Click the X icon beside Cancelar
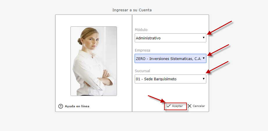Screen dimensions: 268x131 pyautogui.click(x=190, y=106)
